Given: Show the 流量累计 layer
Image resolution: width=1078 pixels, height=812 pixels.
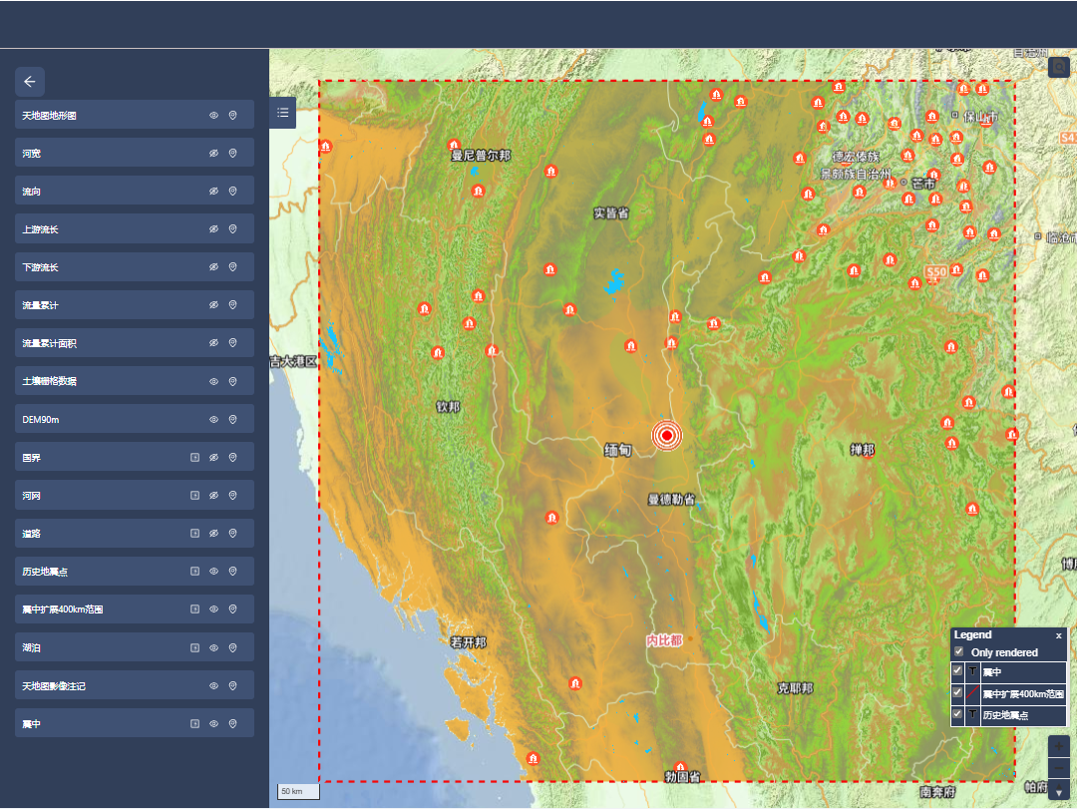Looking at the screenshot, I should coord(213,304).
